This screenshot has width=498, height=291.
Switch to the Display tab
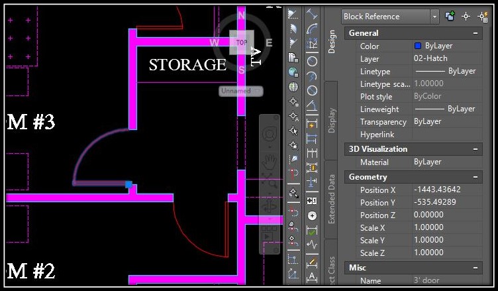click(332, 120)
